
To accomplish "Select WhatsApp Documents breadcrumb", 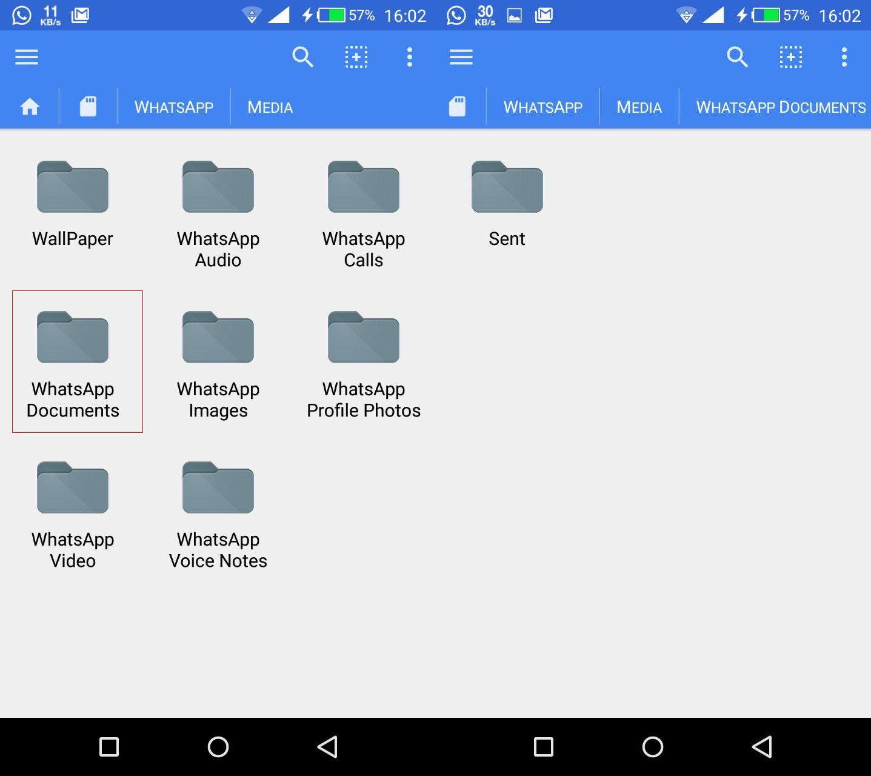I will (781, 107).
